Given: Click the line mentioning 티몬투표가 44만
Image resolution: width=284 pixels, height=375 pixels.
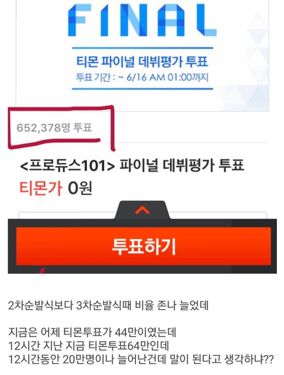Looking at the screenshot, I should click(92, 332).
